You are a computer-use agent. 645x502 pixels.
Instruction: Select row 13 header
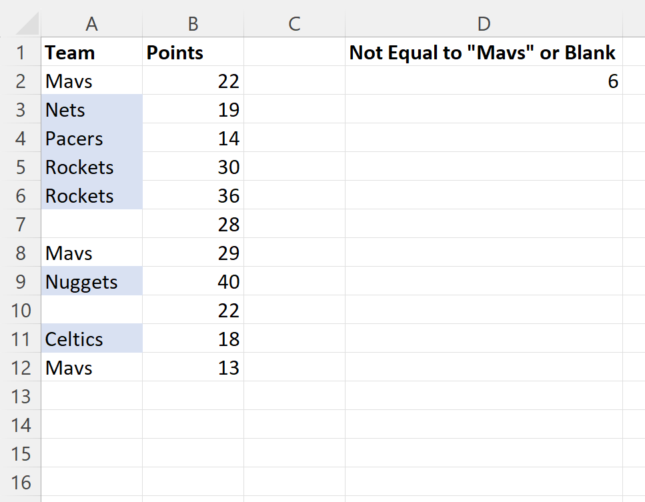pyautogui.click(x=21, y=396)
